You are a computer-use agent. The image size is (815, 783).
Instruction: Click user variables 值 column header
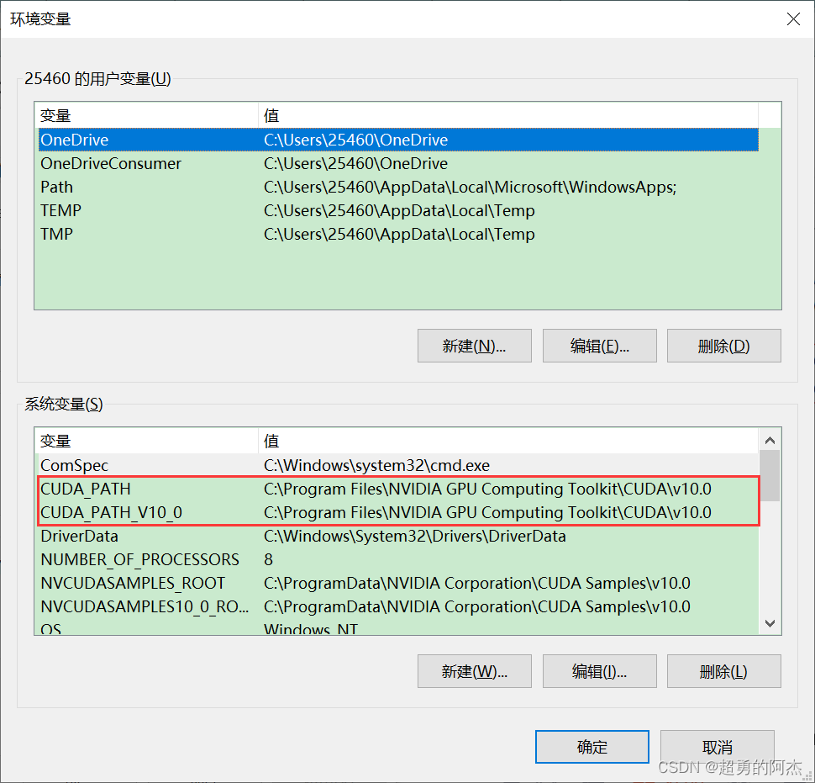(507, 115)
